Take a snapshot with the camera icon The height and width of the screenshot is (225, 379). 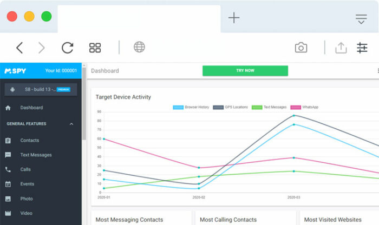(301, 48)
